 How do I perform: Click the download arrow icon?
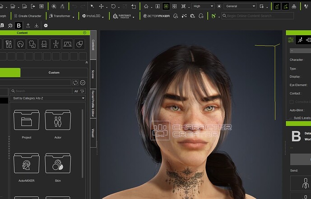coord(37,26)
